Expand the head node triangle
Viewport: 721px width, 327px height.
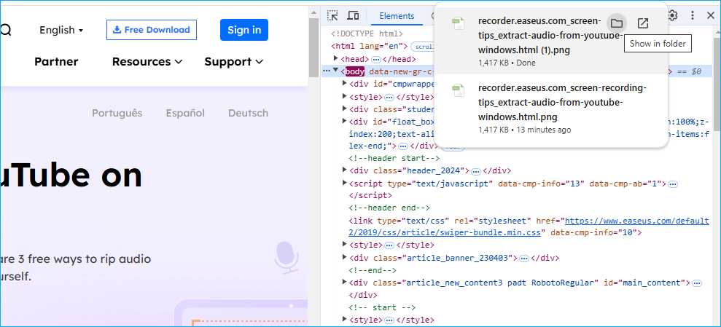336,59
